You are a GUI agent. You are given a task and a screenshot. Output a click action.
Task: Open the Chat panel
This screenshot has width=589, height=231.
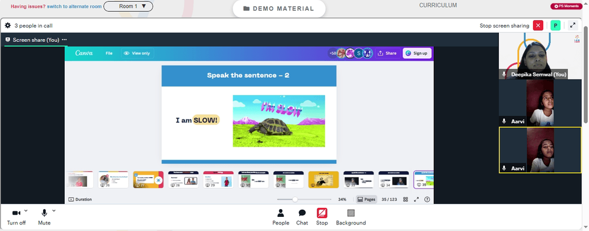point(302,217)
